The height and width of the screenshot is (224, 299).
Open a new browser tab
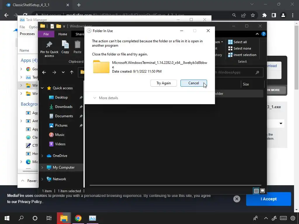click(79, 5)
